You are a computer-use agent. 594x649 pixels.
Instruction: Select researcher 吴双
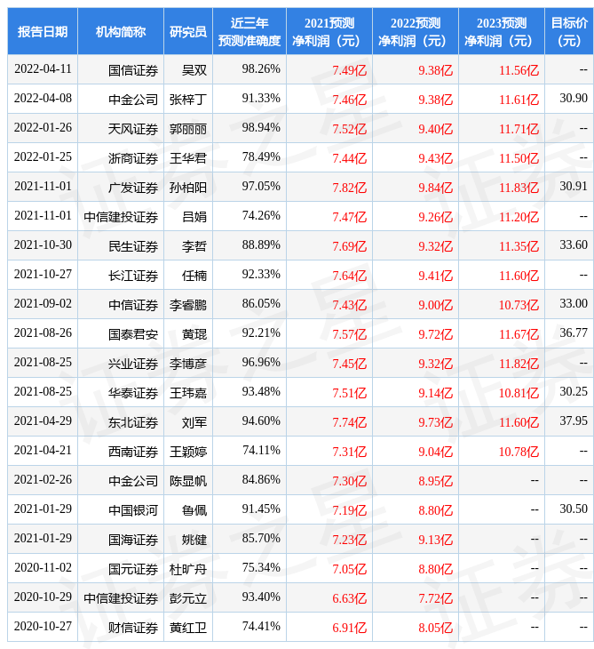[x=194, y=70]
